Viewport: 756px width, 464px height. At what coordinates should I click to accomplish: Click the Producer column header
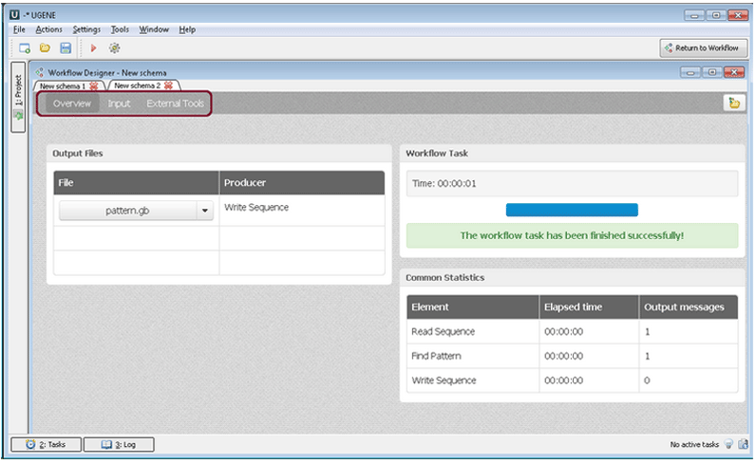(x=302, y=182)
